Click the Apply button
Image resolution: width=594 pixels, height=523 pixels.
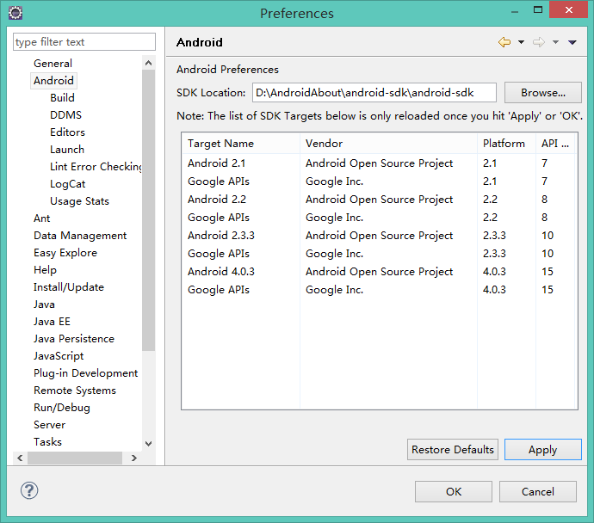543,450
